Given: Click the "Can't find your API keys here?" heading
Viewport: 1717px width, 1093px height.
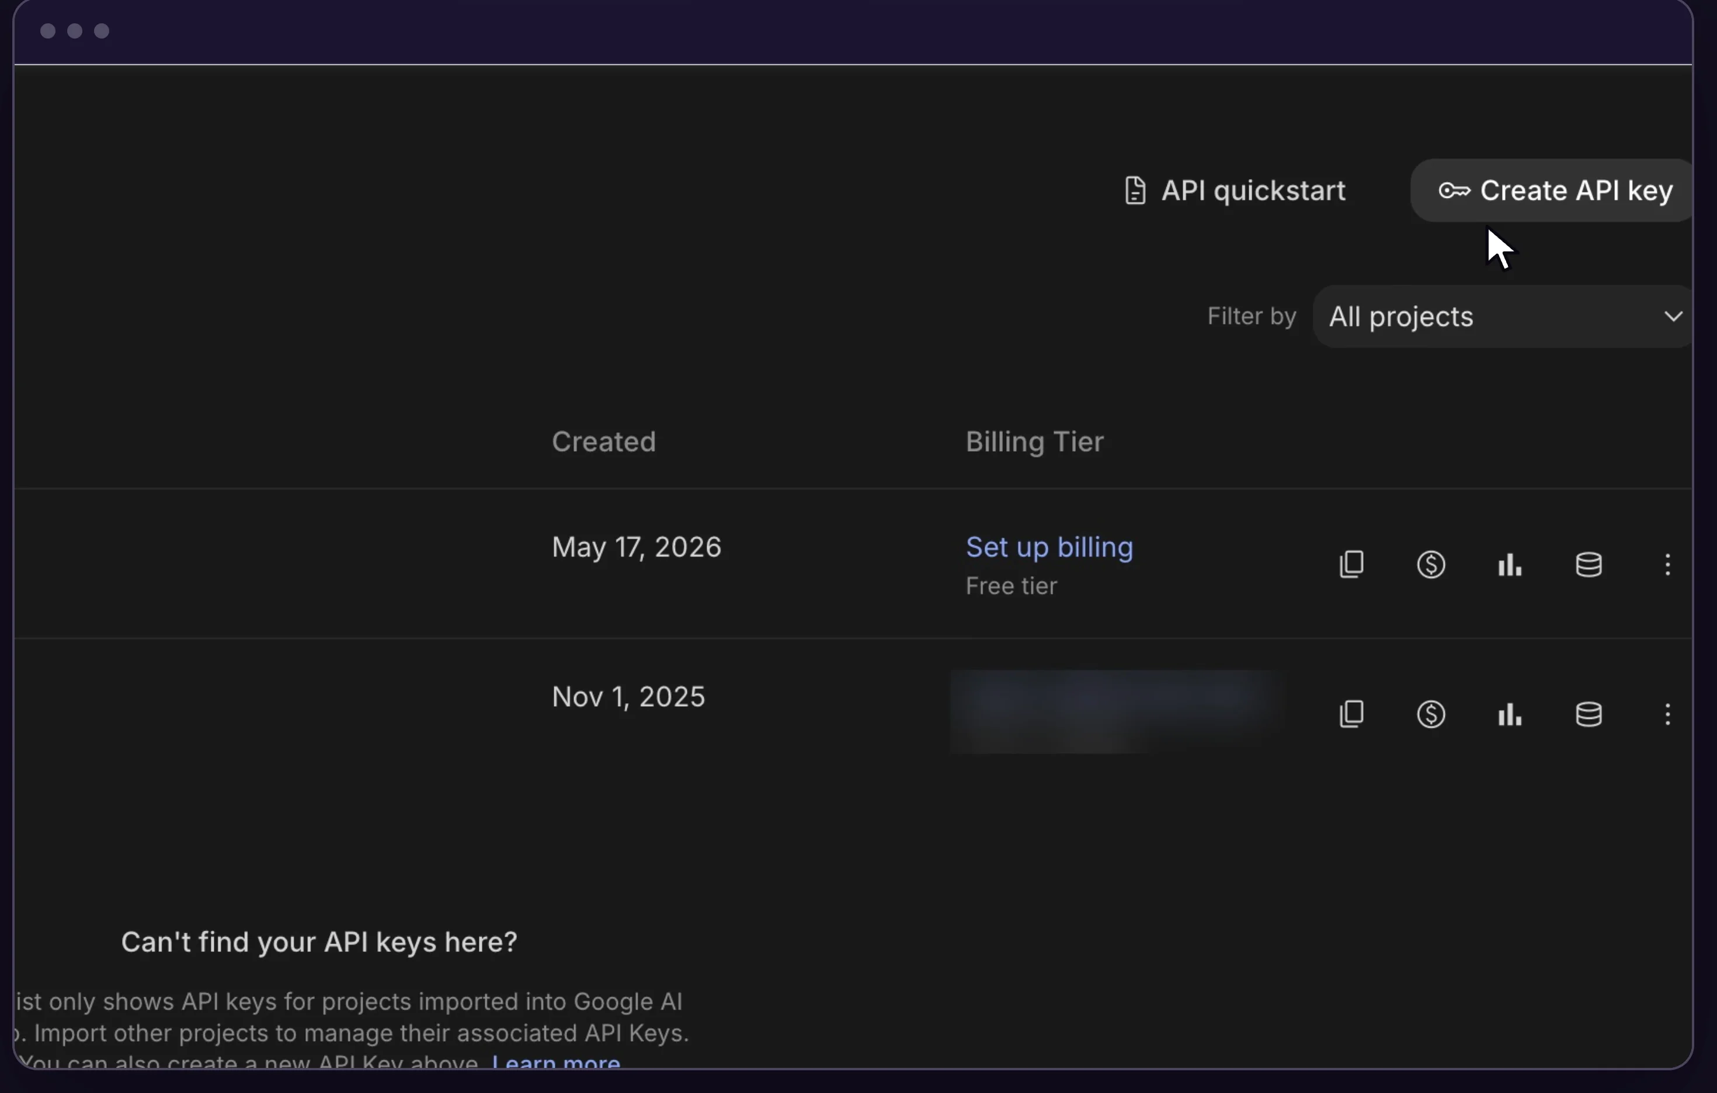Looking at the screenshot, I should click(x=319, y=942).
